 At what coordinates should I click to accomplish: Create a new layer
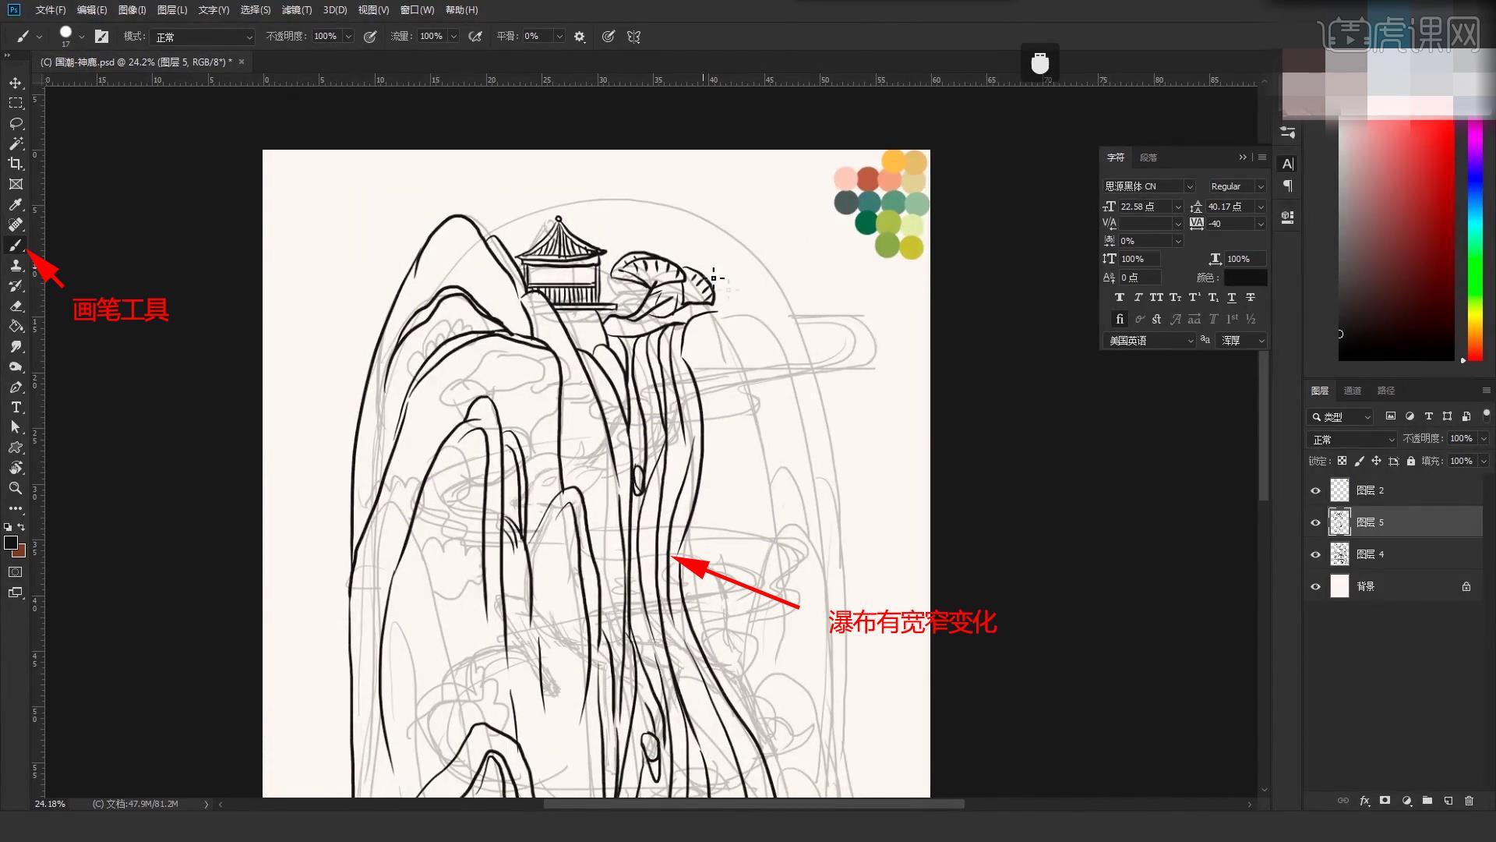1448,801
